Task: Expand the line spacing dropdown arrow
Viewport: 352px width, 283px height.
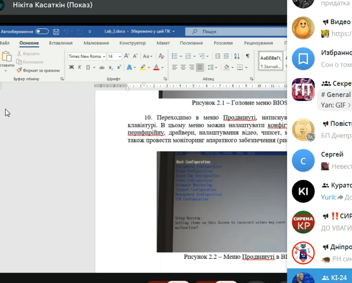Action: coord(216,67)
